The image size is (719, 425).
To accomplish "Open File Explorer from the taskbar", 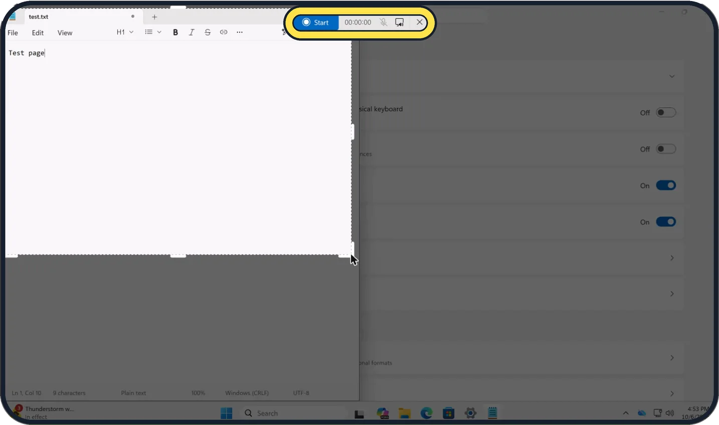I will coord(405,413).
